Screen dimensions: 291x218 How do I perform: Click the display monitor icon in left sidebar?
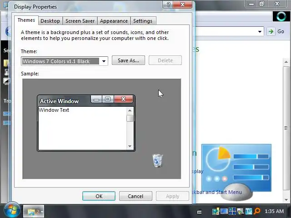pos(6,81)
